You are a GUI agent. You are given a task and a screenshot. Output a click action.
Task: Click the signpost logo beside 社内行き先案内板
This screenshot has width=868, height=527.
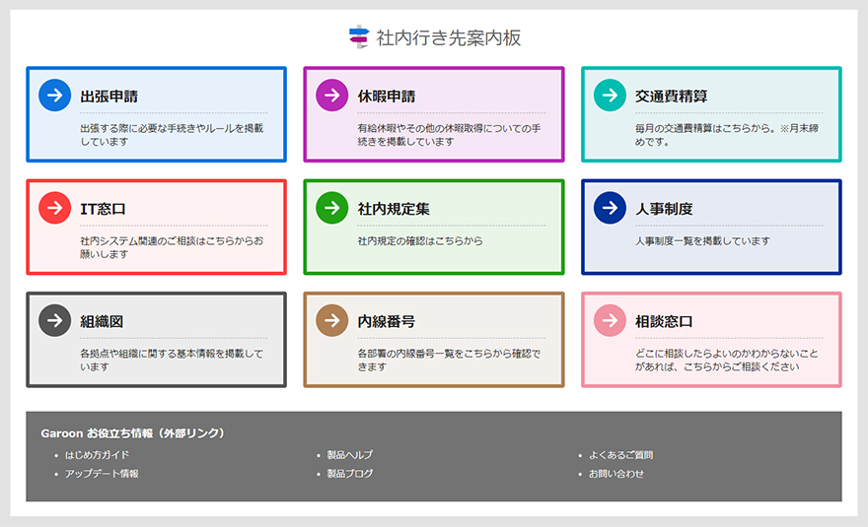[x=358, y=37]
